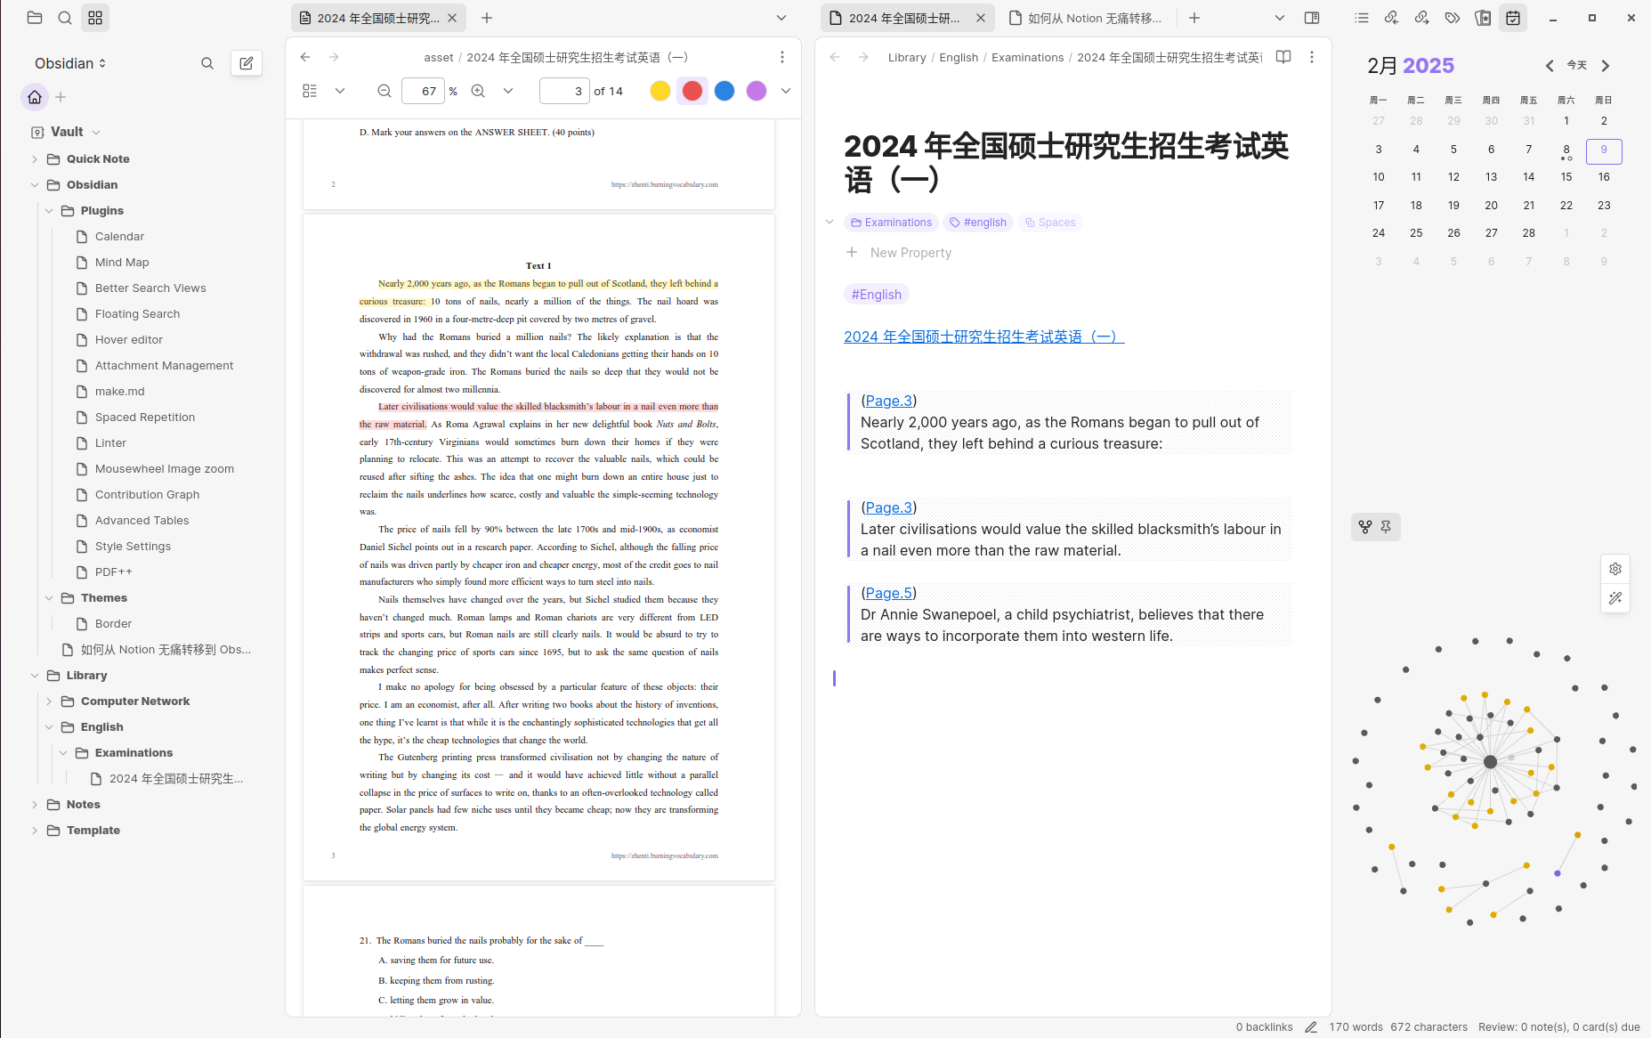Screen dimensions: 1651x1038
Task: Click the PDF page number field
Action: click(x=564, y=91)
